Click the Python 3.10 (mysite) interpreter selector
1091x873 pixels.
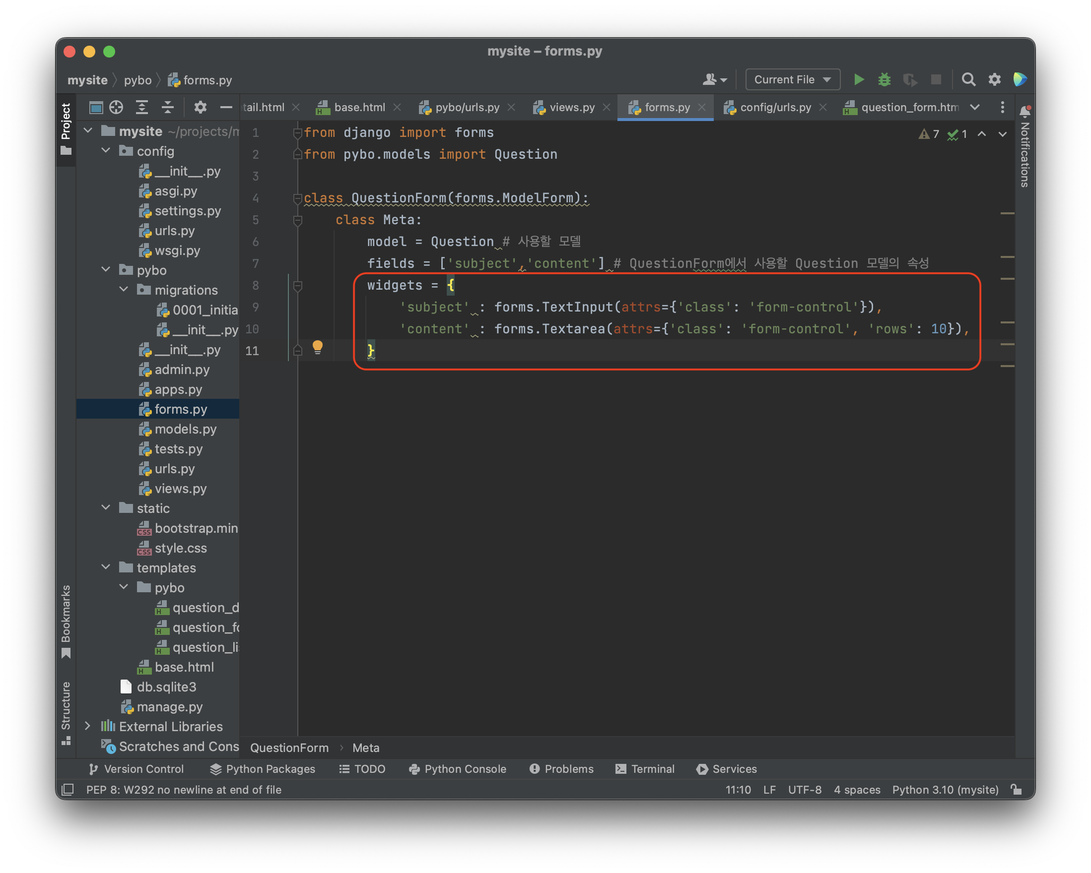(945, 790)
